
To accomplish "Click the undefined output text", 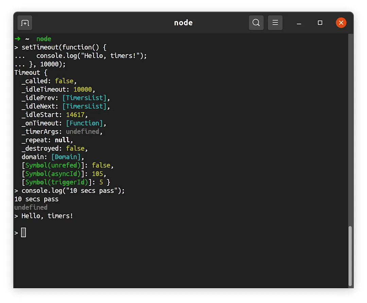I will pyautogui.click(x=30, y=207).
